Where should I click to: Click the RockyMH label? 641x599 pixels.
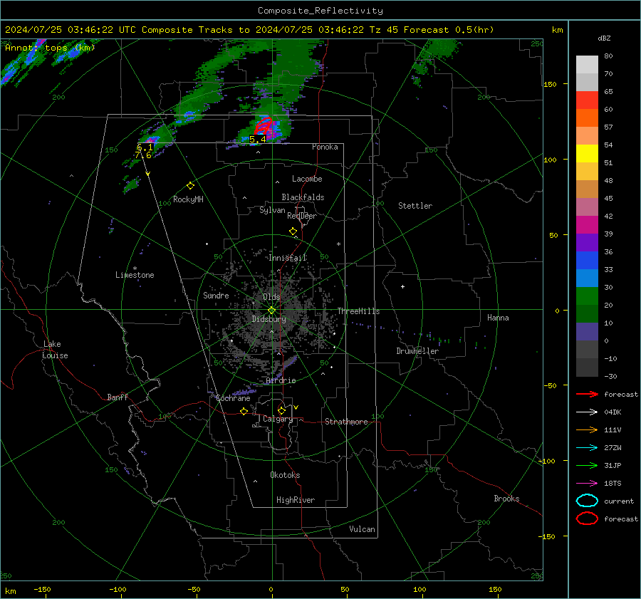(x=188, y=199)
